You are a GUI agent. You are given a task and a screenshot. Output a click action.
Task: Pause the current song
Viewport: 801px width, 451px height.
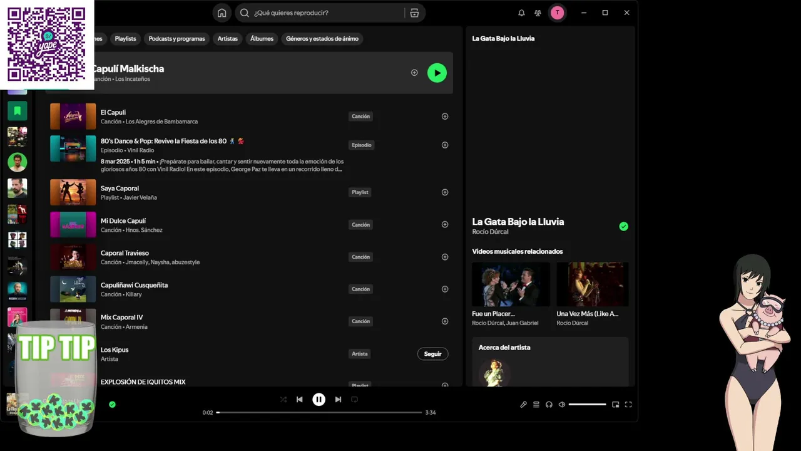pyautogui.click(x=319, y=400)
